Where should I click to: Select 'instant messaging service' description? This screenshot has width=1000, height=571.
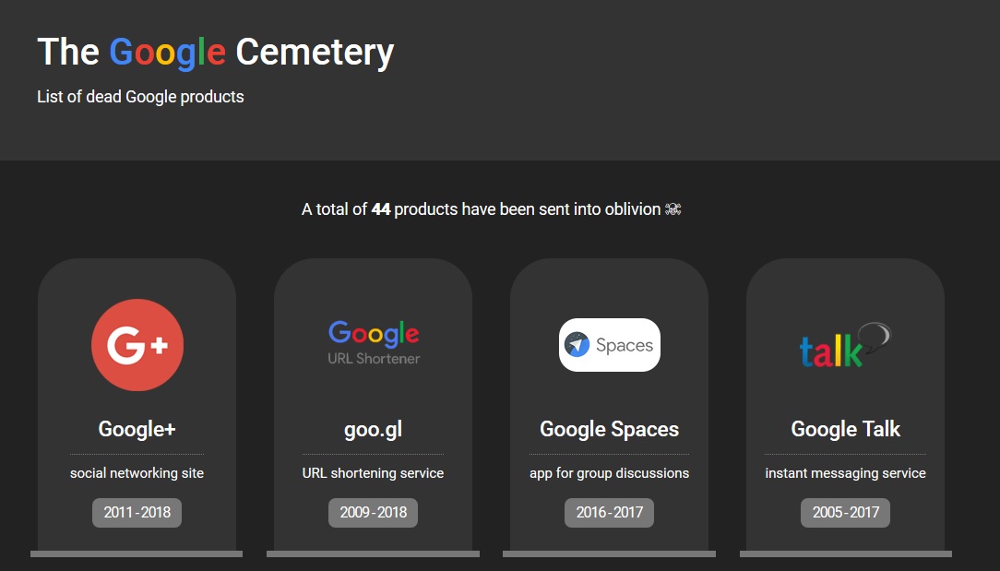846,473
